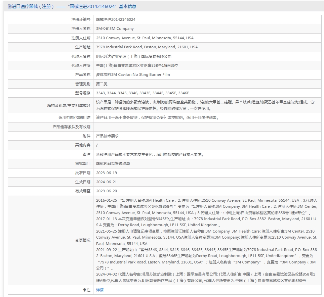Click registrant address 2510 Conway Avenue value
The height and width of the screenshot is (297, 324).
click(x=145, y=38)
